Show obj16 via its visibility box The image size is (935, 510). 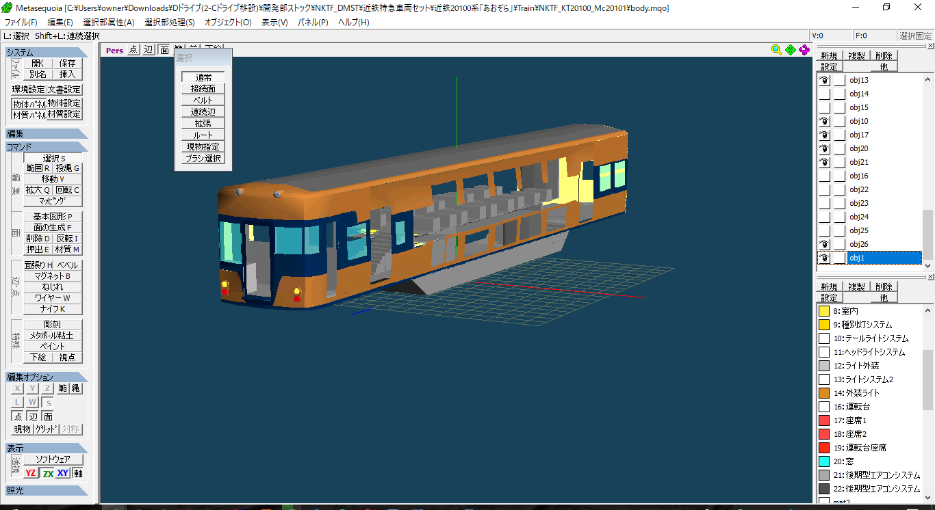[825, 176]
